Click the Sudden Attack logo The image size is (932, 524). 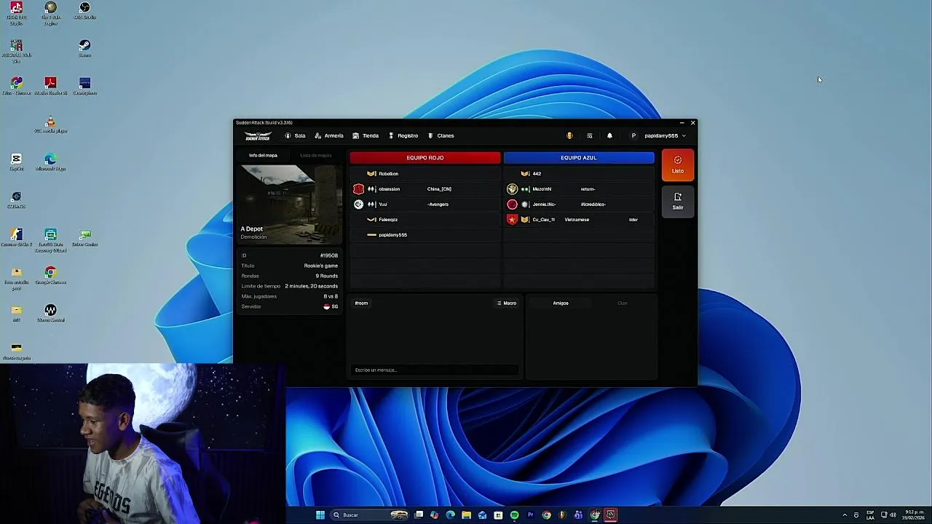257,136
